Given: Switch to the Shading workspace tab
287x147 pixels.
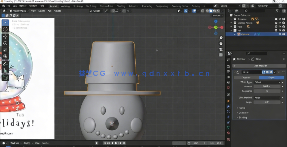Looking at the screenshot, I should (x=121, y=6).
